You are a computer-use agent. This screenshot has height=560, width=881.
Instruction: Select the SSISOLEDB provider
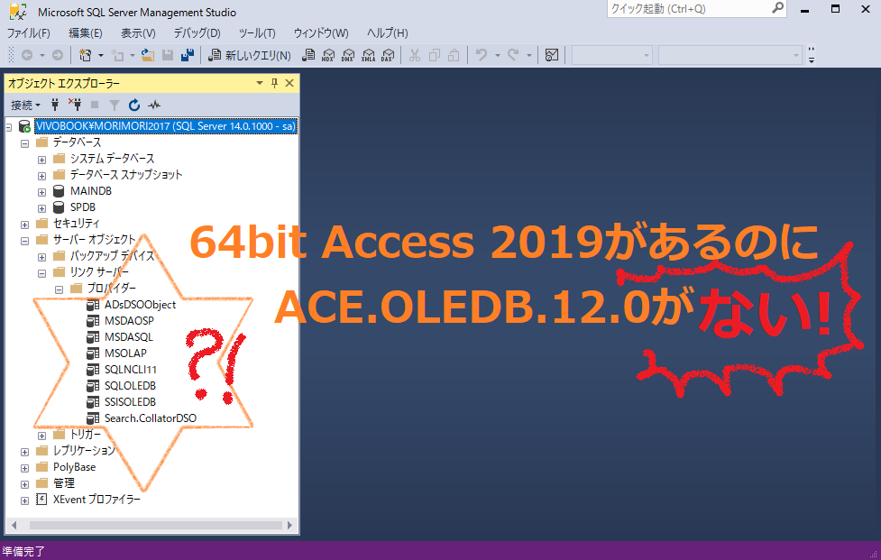coord(130,402)
